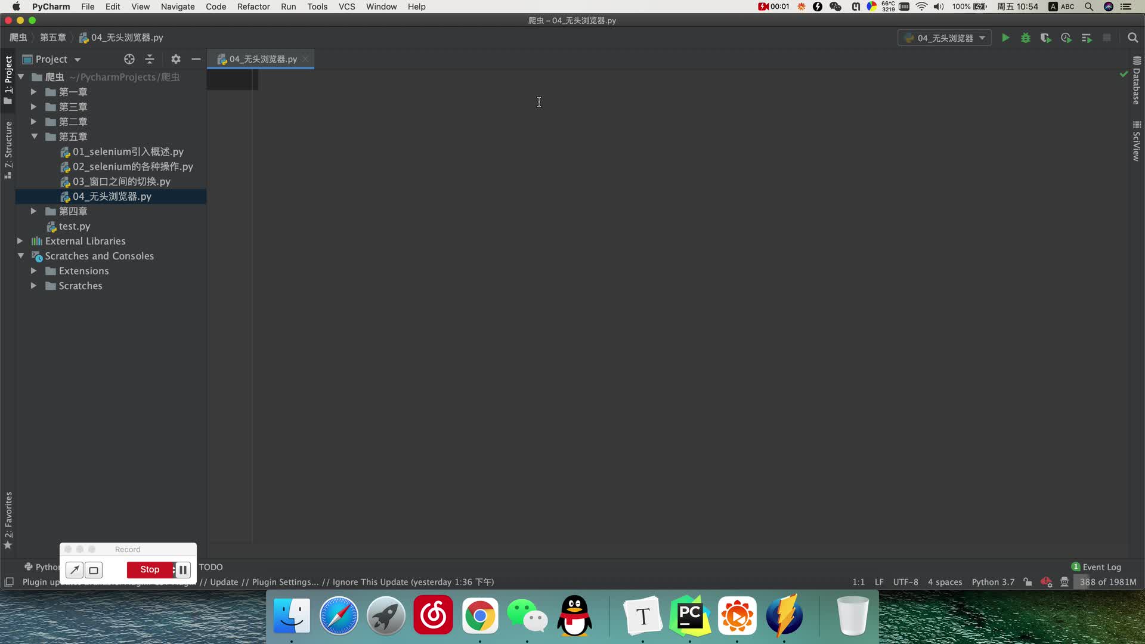
Task: Open the Code menu in menu bar
Action: [x=215, y=7]
